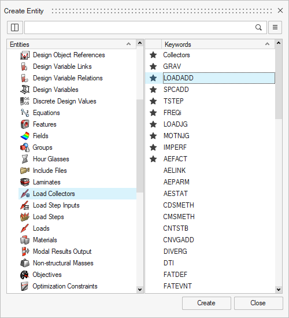Click the Non-structural Masses icon
The height and width of the screenshot is (318, 289).
(x=25, y=263)
